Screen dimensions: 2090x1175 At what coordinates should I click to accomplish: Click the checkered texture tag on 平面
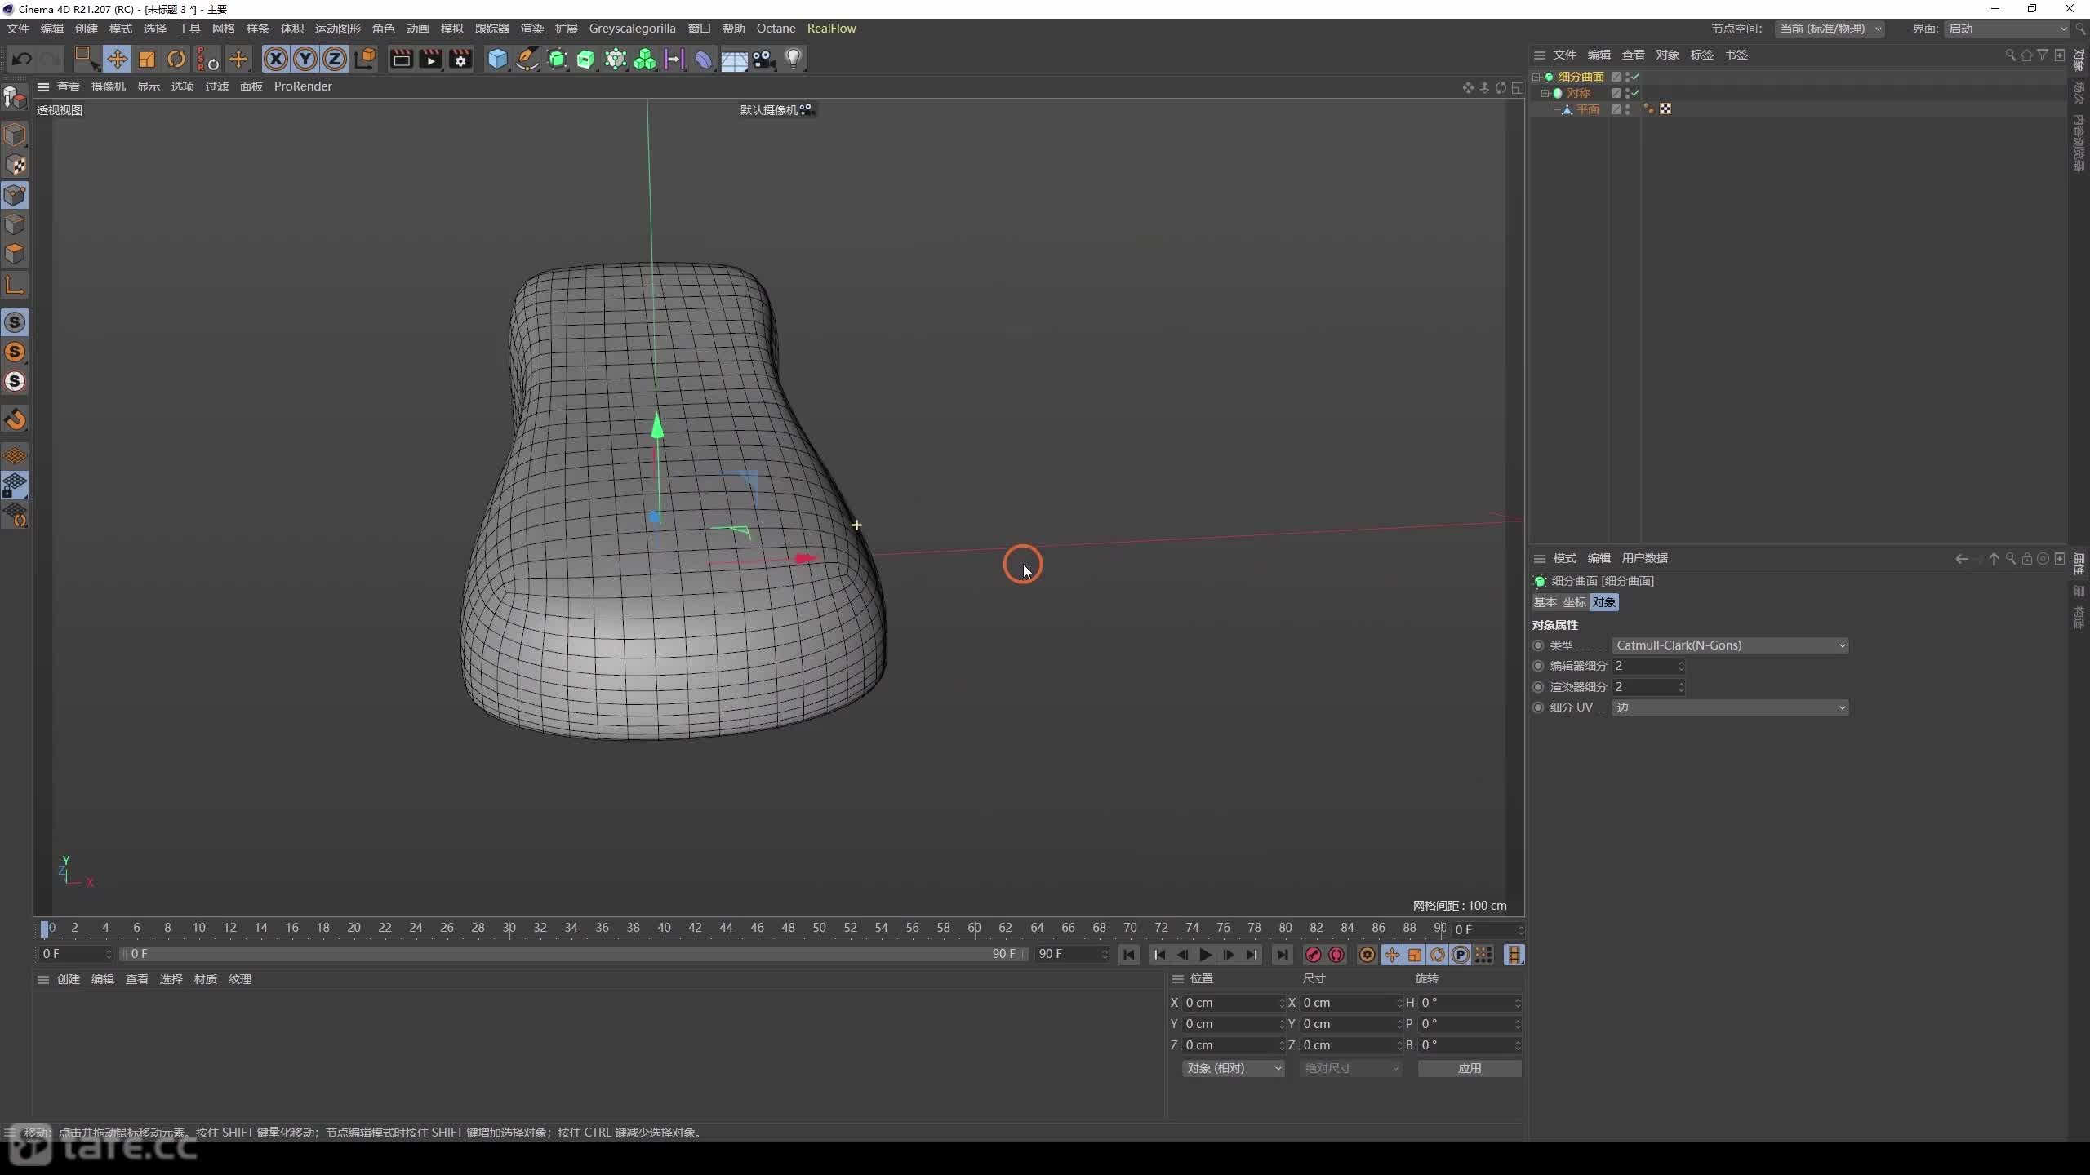click(x=1665, y=109)
